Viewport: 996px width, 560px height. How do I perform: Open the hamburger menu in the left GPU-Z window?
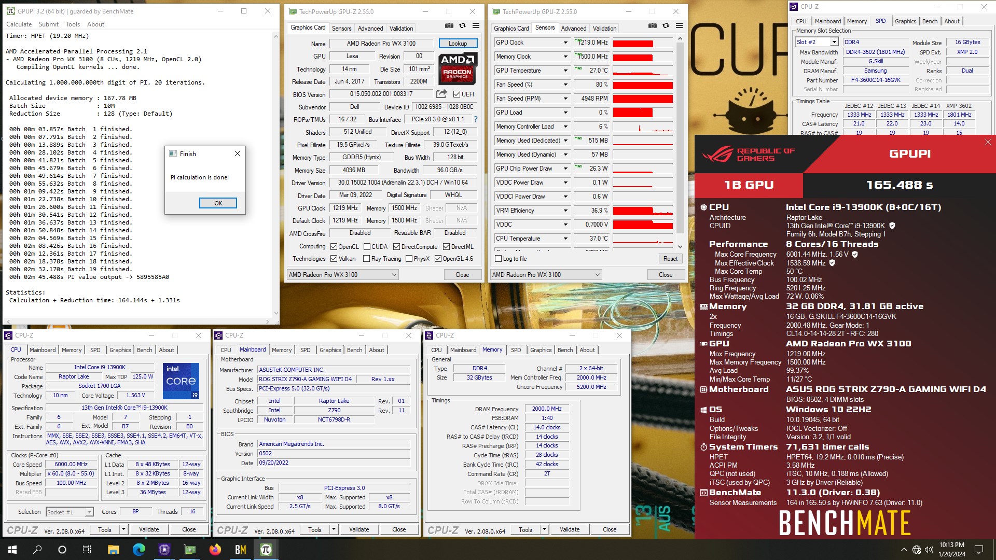[x=476, y=25]
